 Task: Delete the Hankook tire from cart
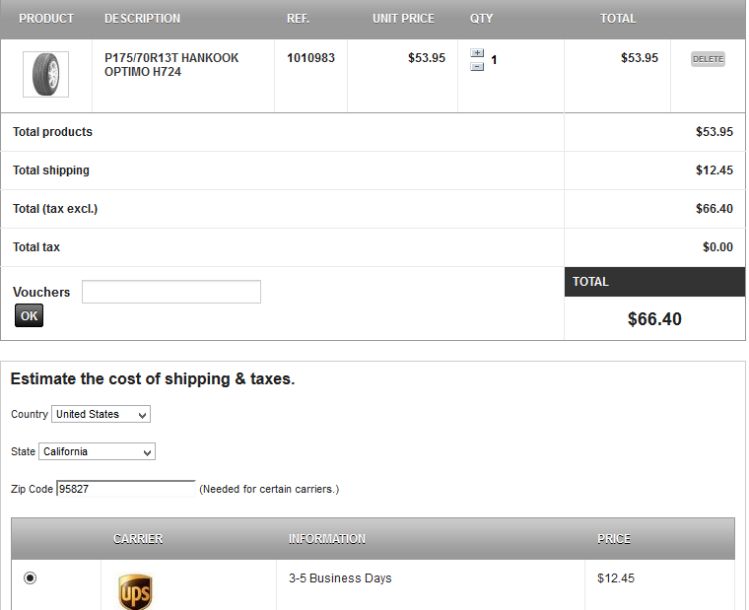coord(708,59)
